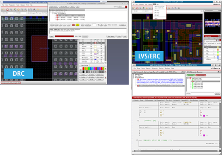Select the first red DRC error entry

(x=71, y=15)
